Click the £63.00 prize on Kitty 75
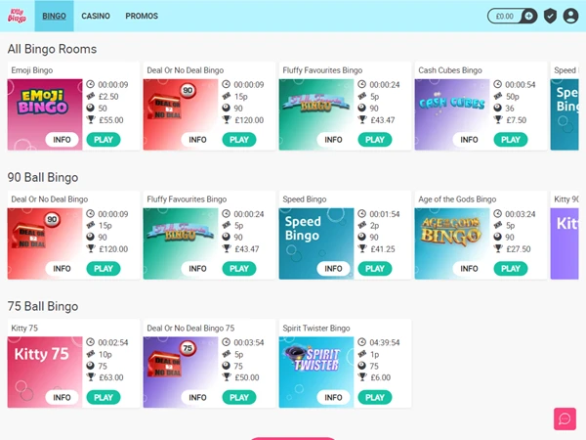 (x=111, y=377)
